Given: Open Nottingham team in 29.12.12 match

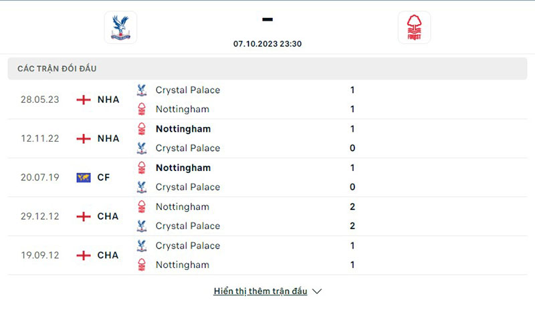Looking at the screenshot, I should [182, 207].
